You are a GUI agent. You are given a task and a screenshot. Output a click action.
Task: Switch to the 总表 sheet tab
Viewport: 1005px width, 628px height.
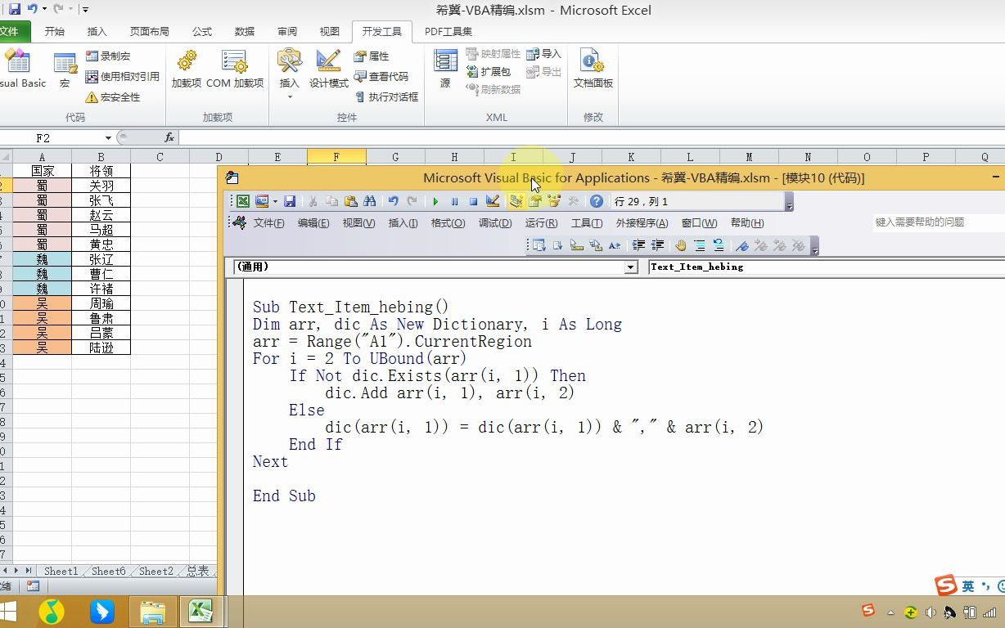(x=196, y=572)
